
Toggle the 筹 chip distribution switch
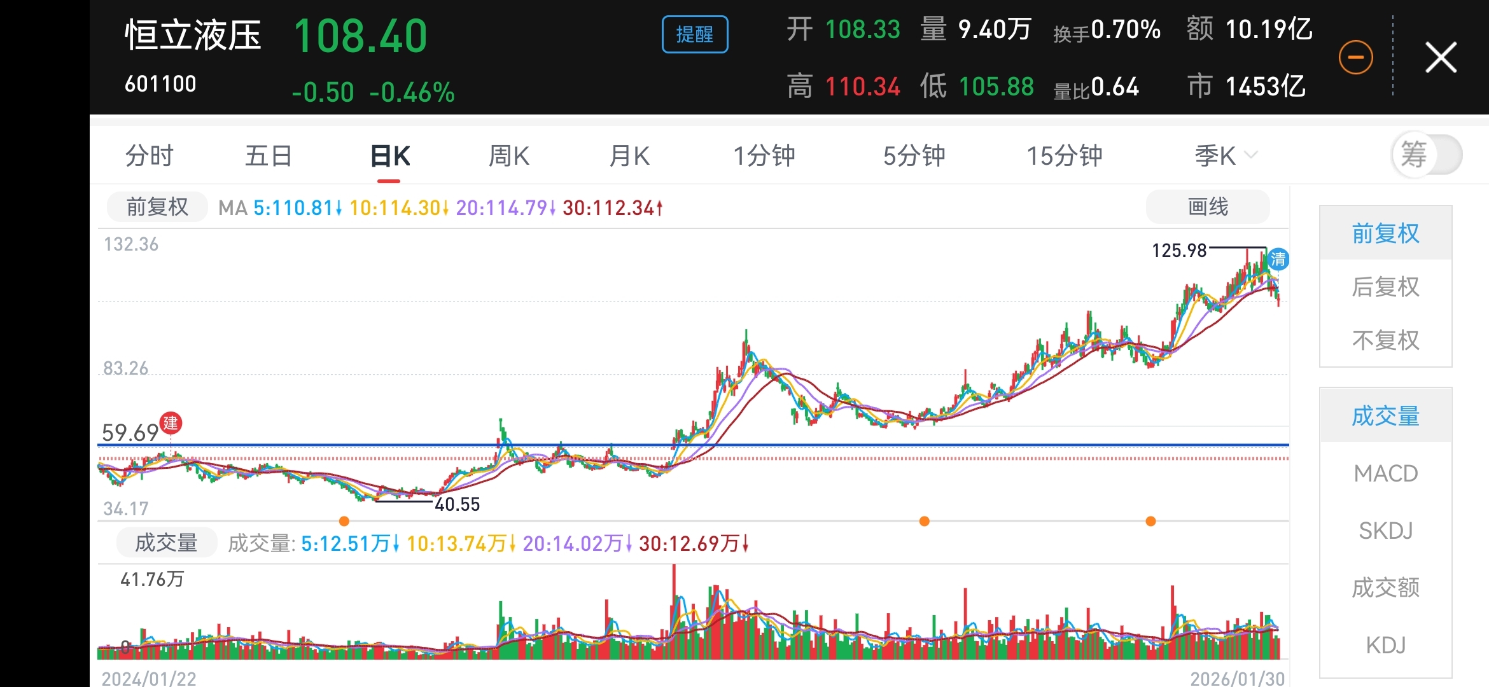[1427, 155]
